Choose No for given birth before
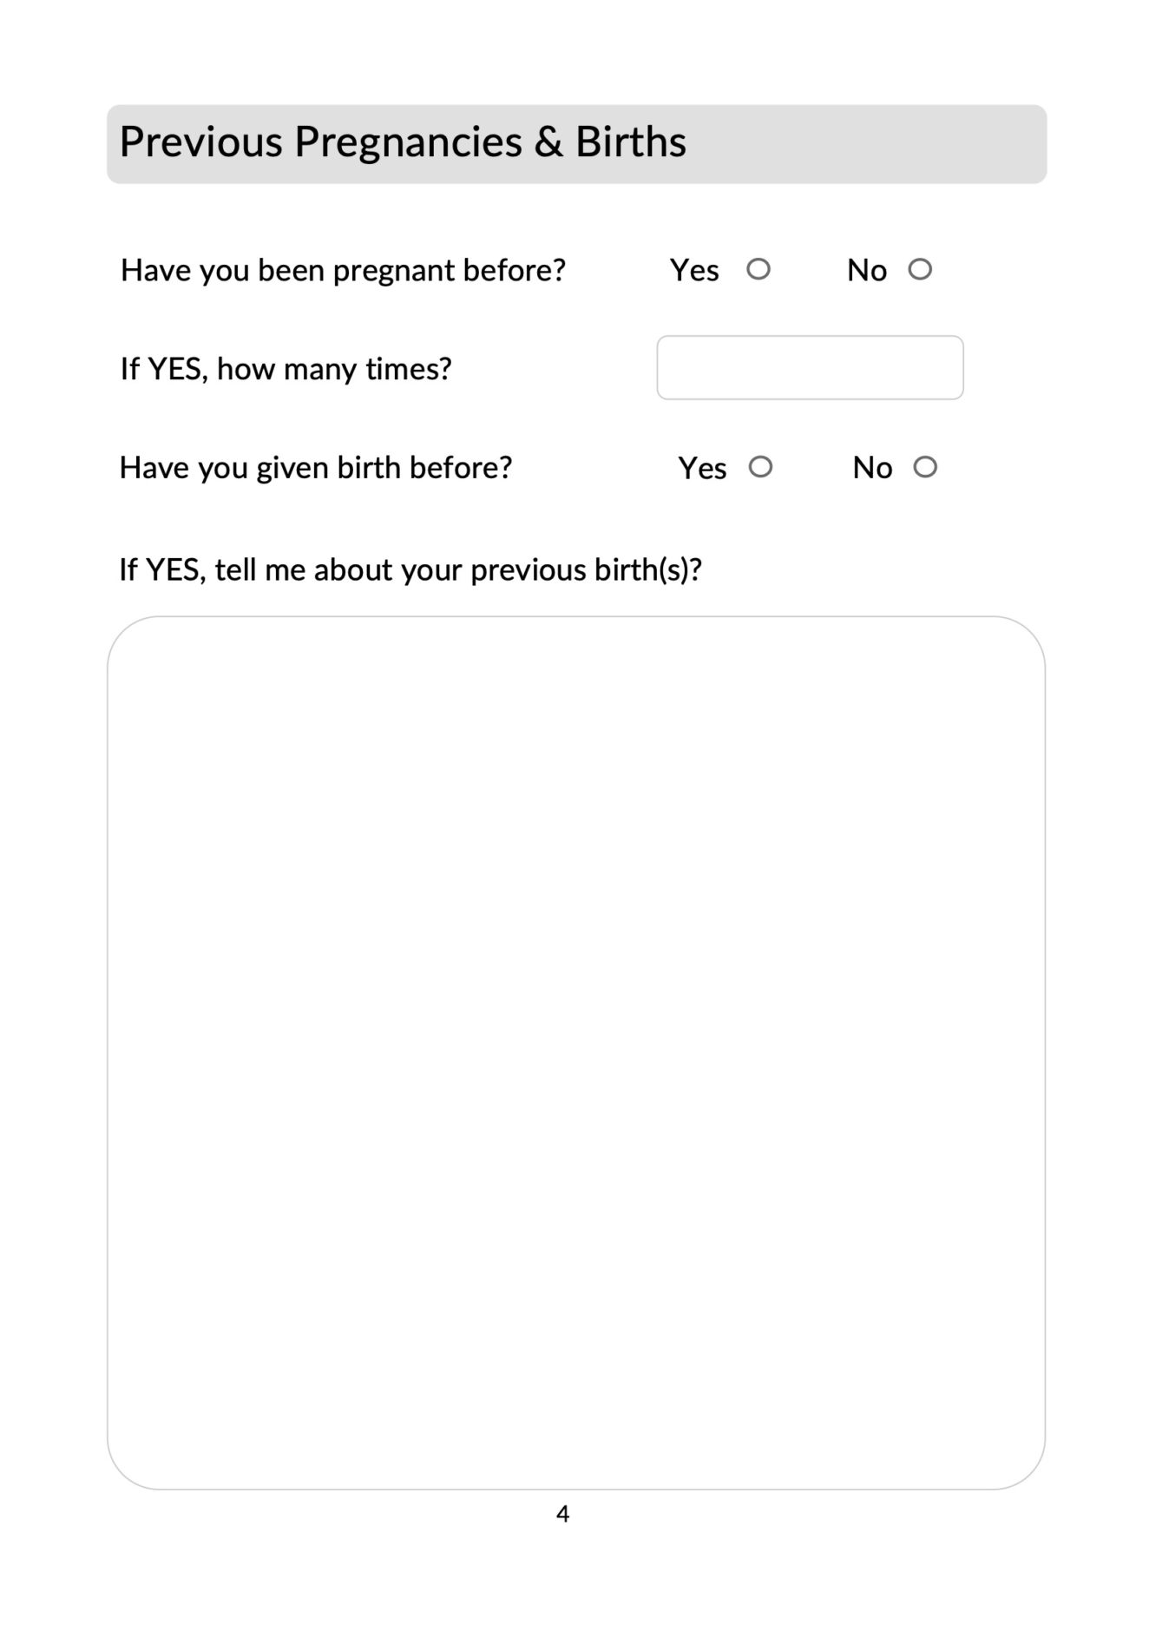Image resolution: width=1149 pixels, height=1625 pixels. coord(925,467)
